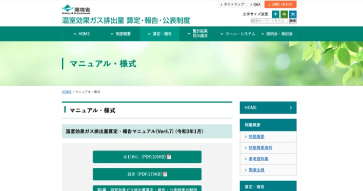Download はじめに (PDF:105KB)

[x=147, y=157]
